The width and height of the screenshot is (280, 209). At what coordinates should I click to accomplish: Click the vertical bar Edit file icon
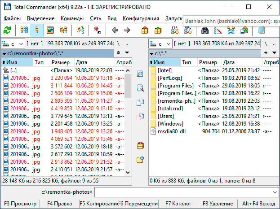pos(140,88)
